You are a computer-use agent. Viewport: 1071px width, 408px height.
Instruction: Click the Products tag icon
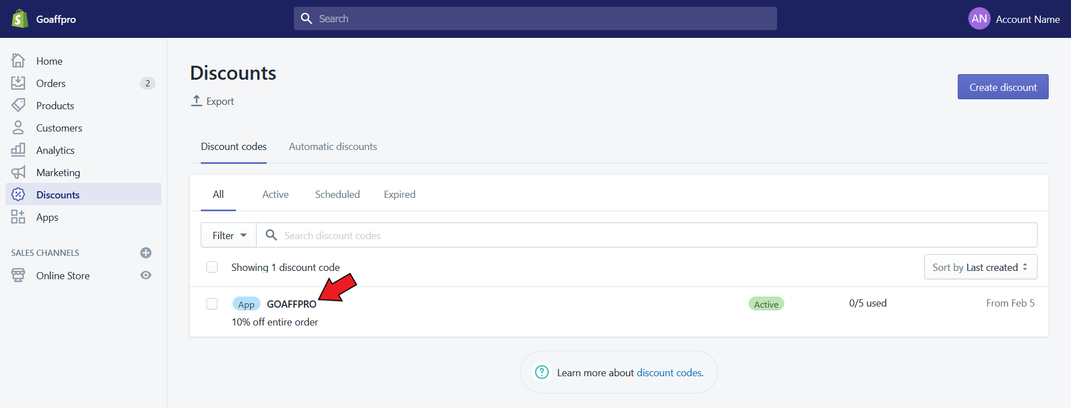click(18, 105)
